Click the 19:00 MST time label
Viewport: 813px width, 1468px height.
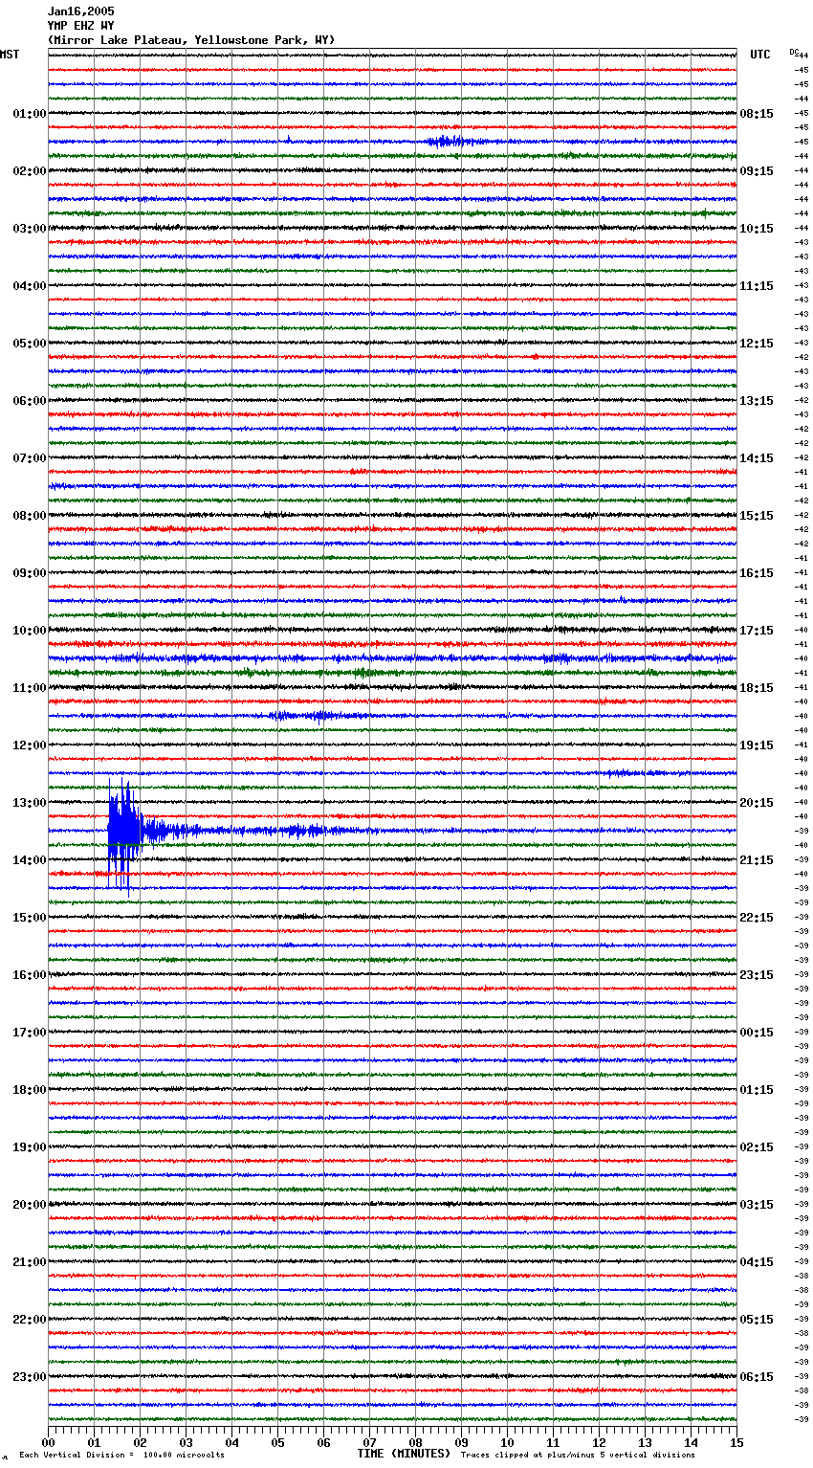click(x=30, y=1147)
